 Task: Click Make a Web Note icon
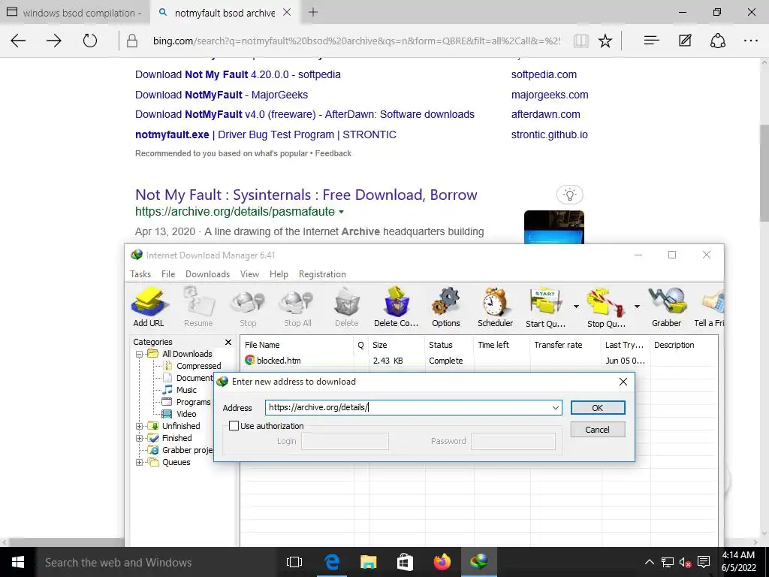[x=685, y=41]
